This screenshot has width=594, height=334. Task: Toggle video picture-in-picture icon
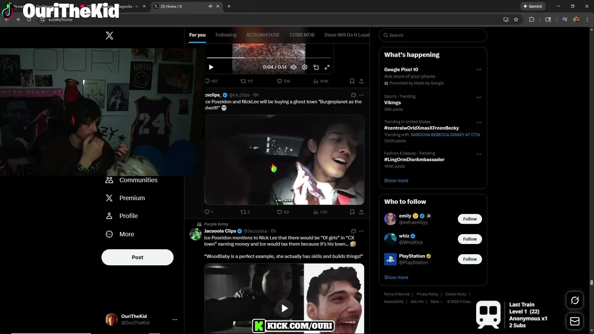316,67
